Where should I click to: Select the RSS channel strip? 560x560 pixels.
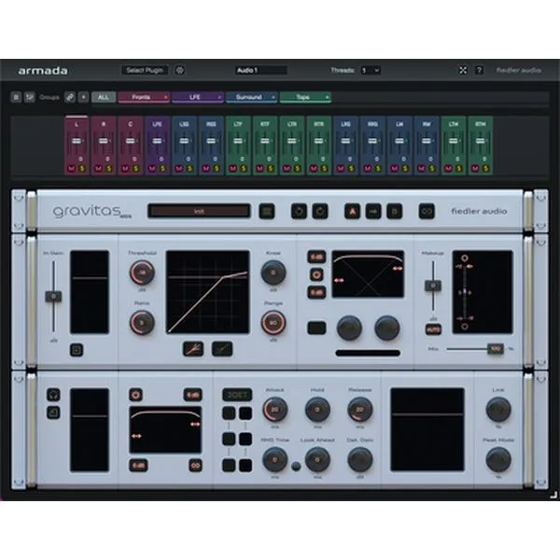pyautogui.click(x=211, y=145)
